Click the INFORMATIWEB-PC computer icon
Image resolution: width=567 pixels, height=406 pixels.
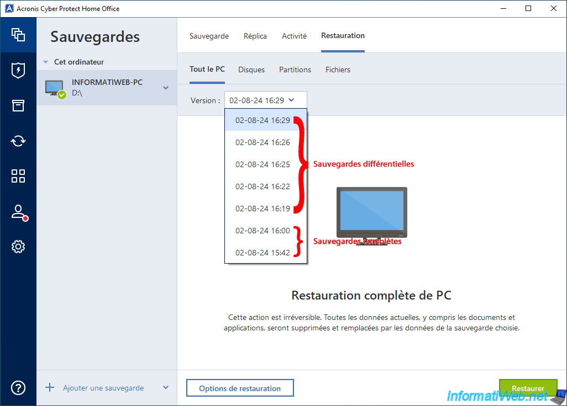[55, 89]
